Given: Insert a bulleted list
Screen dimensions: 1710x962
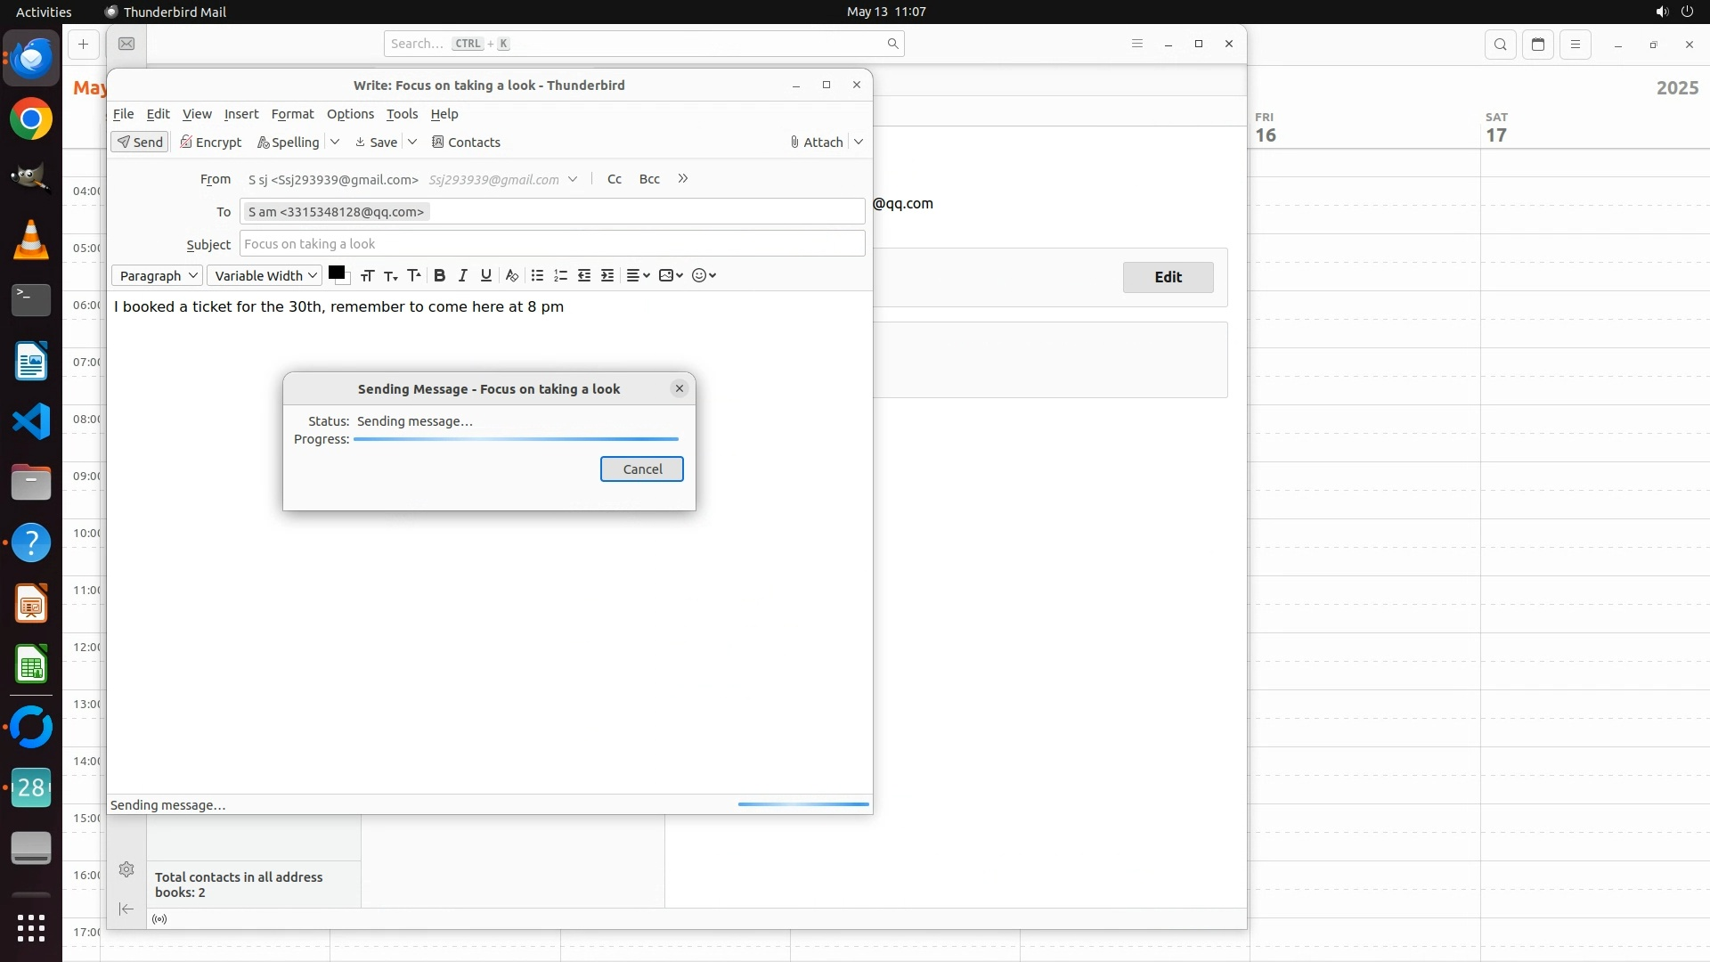Looking at the screenshot, I should click(x=537, y=276).
